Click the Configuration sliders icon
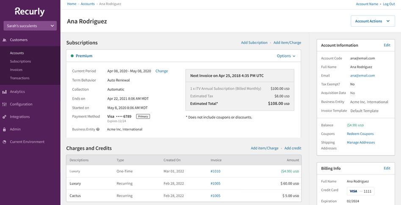 pos(5,104)
